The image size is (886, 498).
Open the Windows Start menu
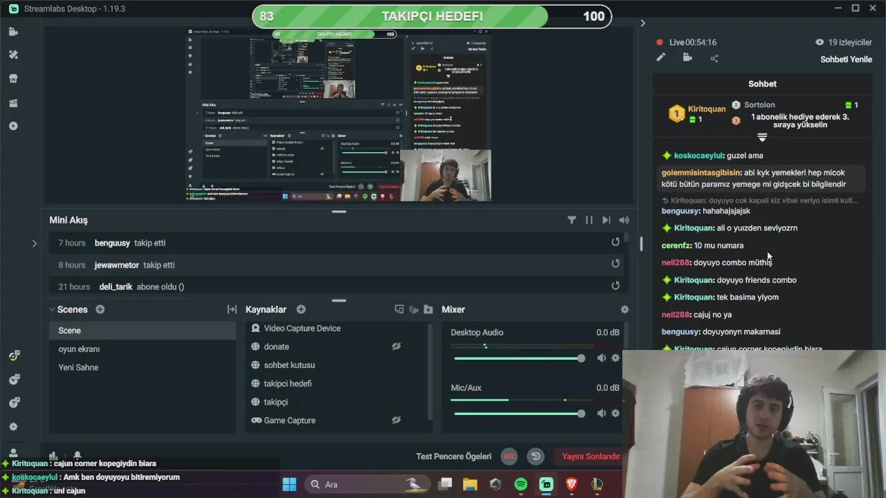[x=289, y=484]
